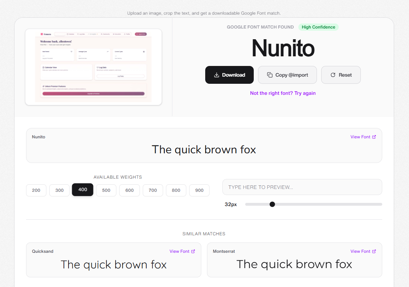The image size is (409, 287).
Task: Select font weight 300
Action: click(x=60, y=190)
